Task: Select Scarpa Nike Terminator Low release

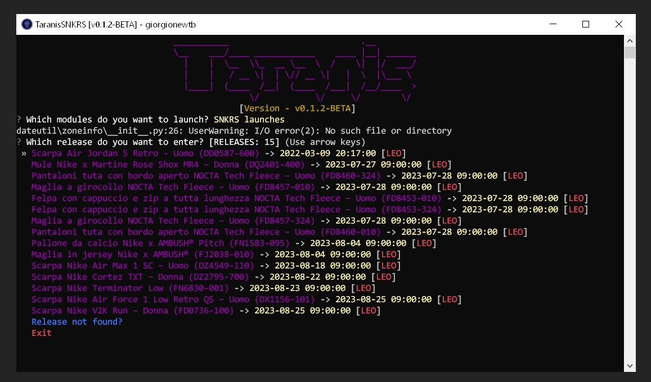Action: click(x=130, y=288)
